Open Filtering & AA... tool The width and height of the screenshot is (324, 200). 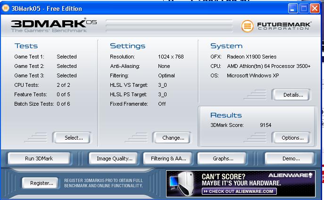[x=168, y=158]
